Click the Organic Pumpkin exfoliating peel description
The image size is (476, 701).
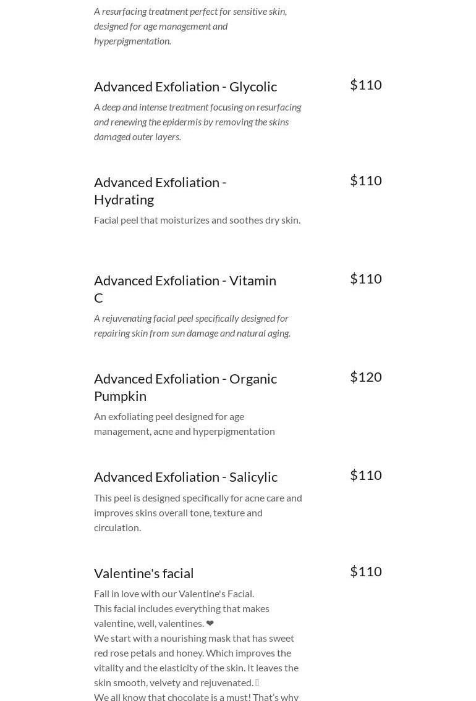[184, 424]
